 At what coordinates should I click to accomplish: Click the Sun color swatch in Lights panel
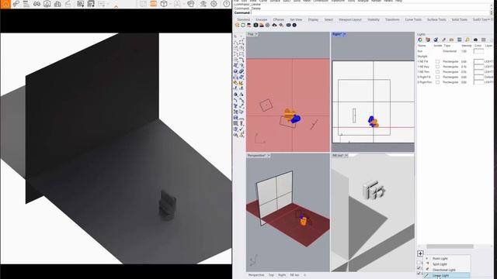(x=478, y=51)
